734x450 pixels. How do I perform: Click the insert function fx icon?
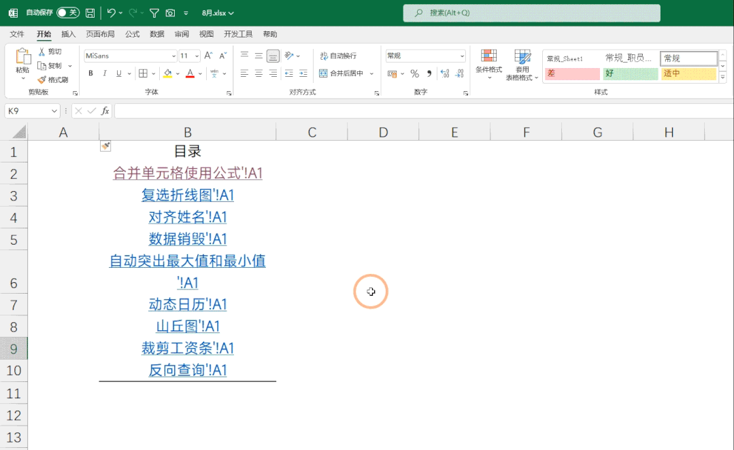pos(105,111)
